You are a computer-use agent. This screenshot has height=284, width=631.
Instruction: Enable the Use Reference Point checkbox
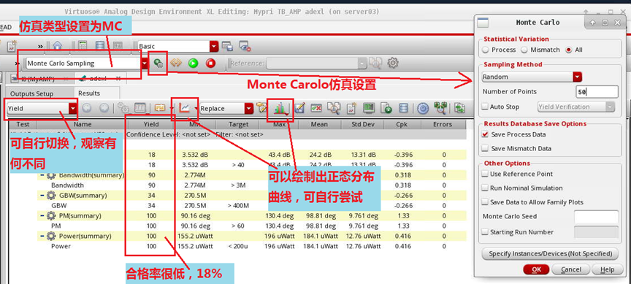click(485, 174)
